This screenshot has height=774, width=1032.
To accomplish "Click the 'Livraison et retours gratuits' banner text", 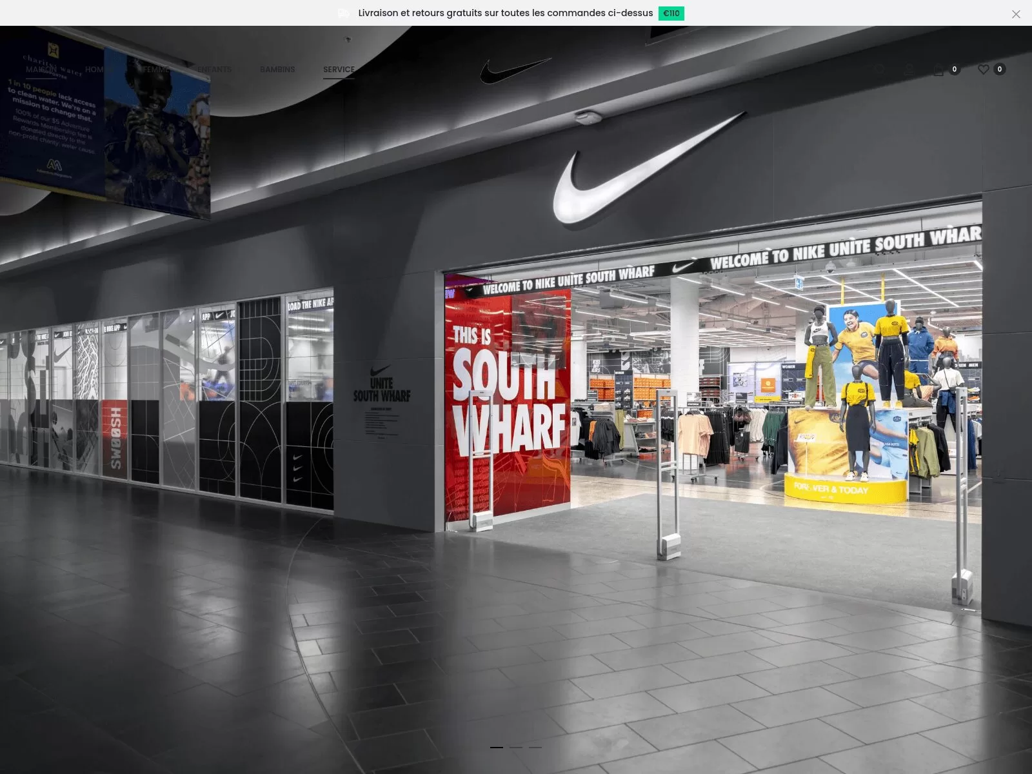I will (506, 13).
